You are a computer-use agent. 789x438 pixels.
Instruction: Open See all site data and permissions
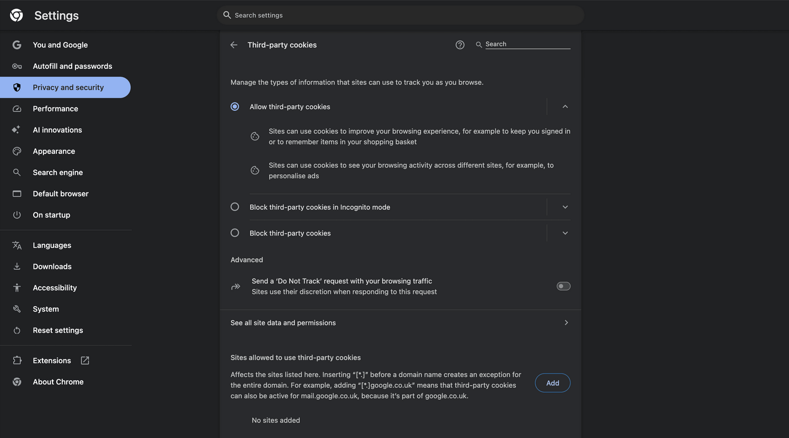[x=400, y=323]
